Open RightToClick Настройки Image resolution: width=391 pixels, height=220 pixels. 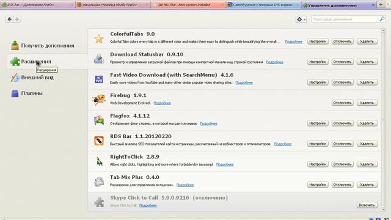318,164
